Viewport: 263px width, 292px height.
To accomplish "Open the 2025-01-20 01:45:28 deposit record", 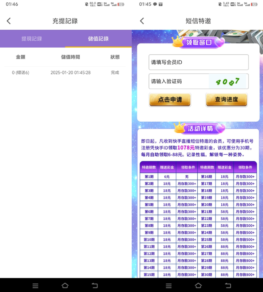I will coord(66,72).
